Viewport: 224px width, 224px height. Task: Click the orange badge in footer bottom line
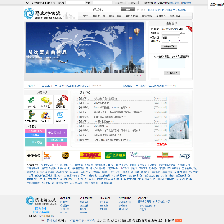[x=179, y=220]
